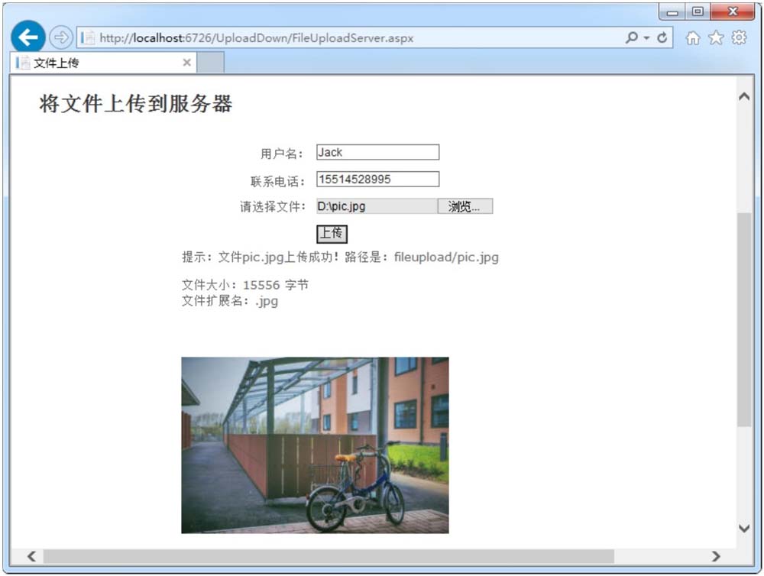Screen dimensions: 764x576
Task: Click the 浏览... browse button
Action: (465, 206)
